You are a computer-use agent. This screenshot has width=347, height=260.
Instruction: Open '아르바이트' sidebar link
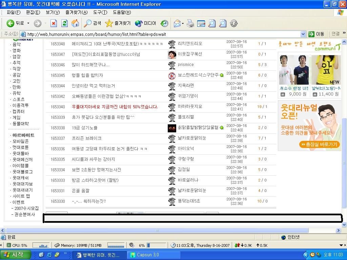pos(23,135)
